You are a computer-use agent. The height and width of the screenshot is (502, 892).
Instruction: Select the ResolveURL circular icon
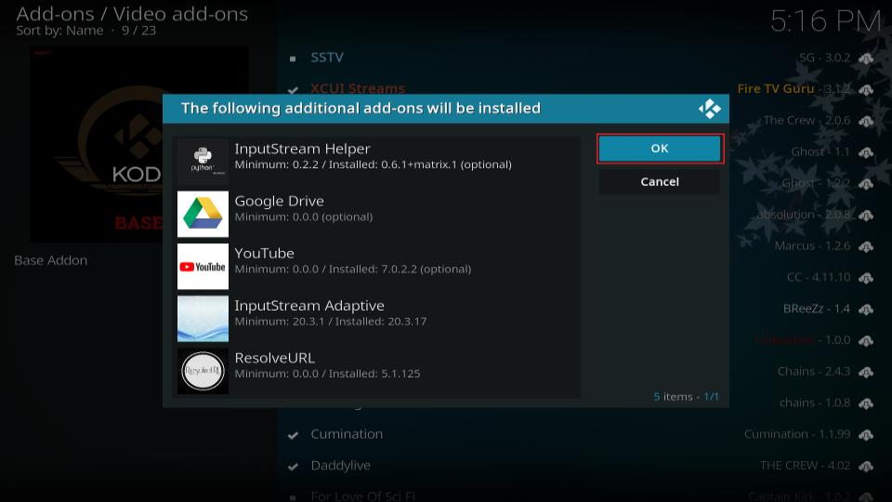pos(203,371)
